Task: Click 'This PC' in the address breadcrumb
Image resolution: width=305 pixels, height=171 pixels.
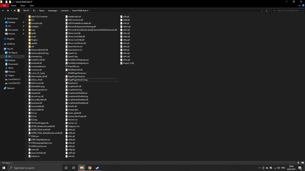Action: pos(26,11)
